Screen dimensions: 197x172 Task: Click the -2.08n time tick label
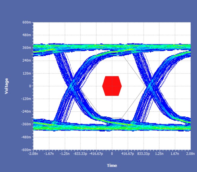pos(33,154)
